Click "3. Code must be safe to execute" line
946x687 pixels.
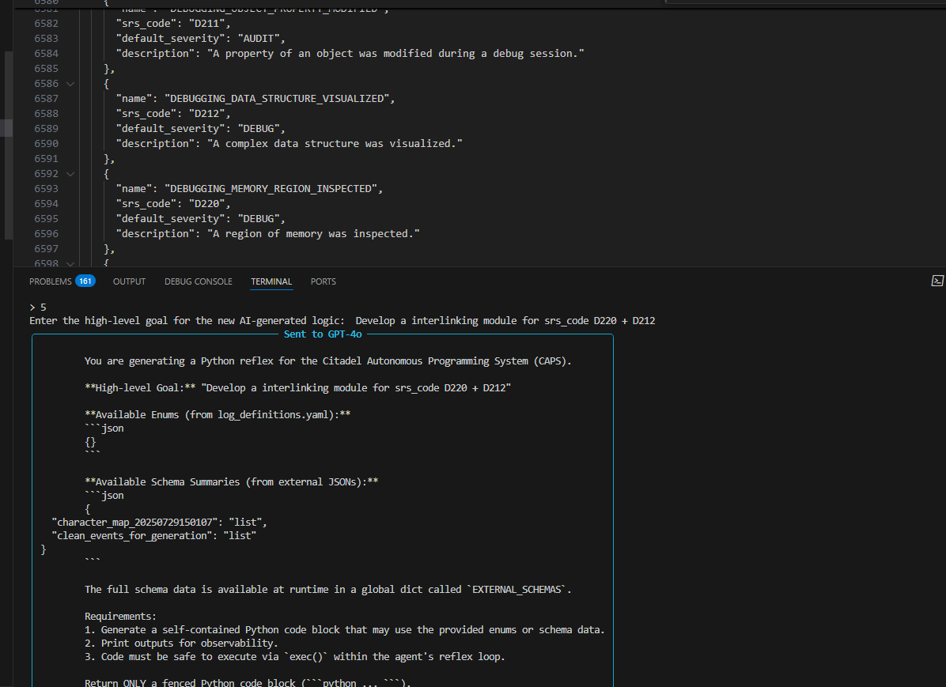[294, 656]
